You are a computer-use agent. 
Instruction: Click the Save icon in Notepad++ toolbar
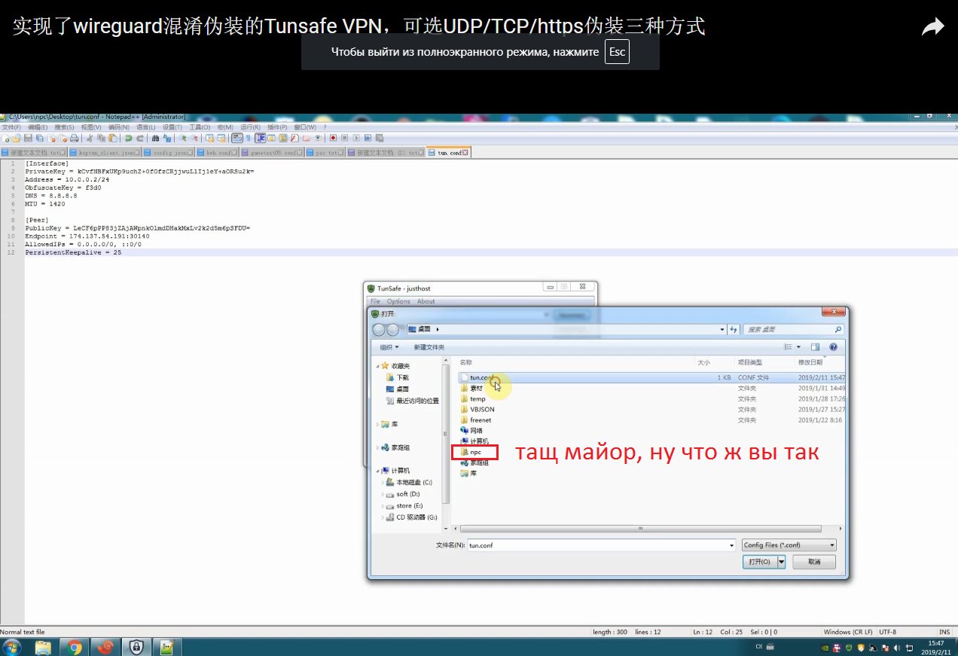coord(28,139)
